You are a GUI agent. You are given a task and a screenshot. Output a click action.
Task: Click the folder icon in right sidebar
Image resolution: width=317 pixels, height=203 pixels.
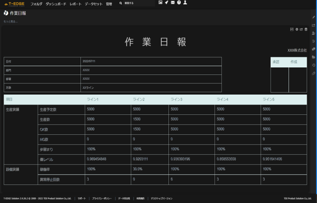pos(313,57)
